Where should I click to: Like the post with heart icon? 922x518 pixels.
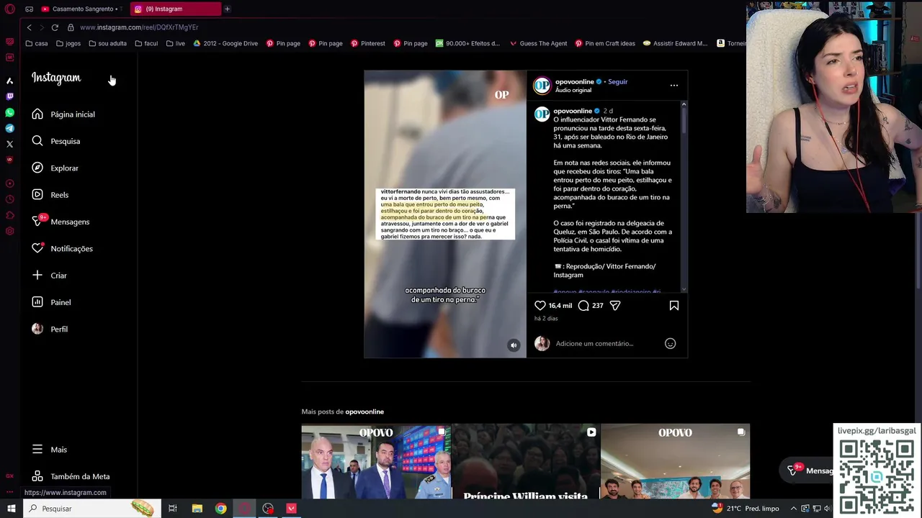(540, 305)
